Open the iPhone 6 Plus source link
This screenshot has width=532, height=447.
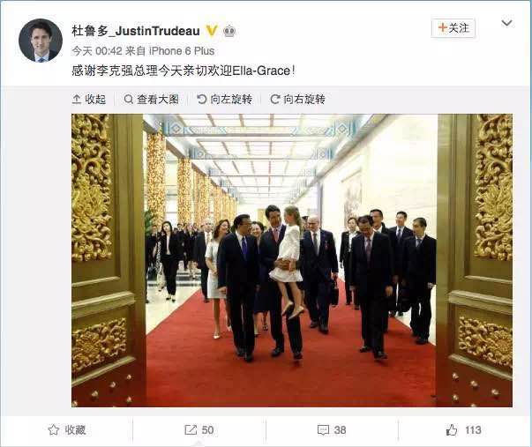(x=182, y=51)
